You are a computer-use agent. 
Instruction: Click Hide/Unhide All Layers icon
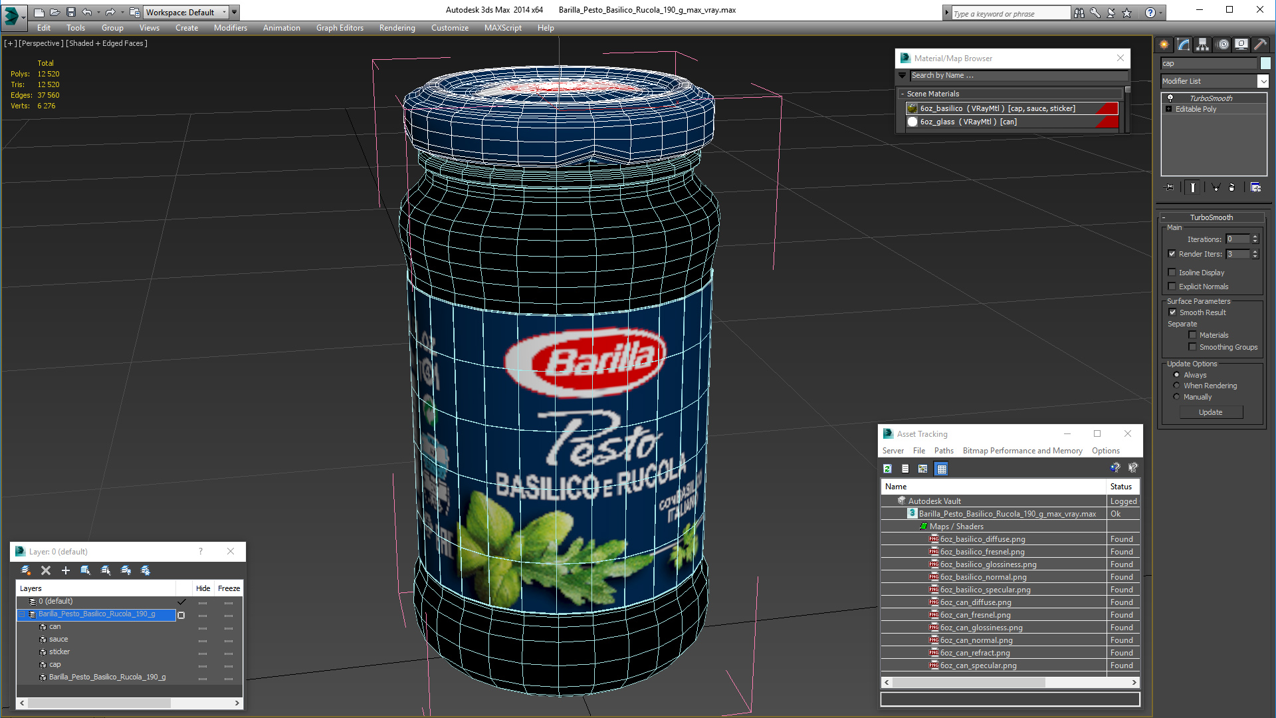tap(126, 570)
